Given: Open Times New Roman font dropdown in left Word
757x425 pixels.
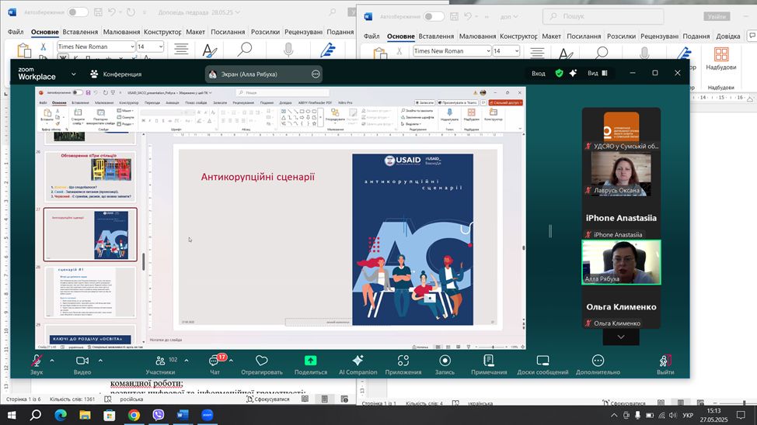Looking at the screenshot, I should [131, 47].
